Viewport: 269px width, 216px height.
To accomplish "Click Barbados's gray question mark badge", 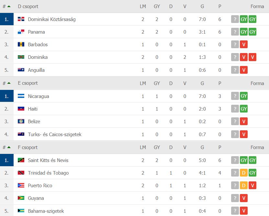I will click(x=235, y=44).
